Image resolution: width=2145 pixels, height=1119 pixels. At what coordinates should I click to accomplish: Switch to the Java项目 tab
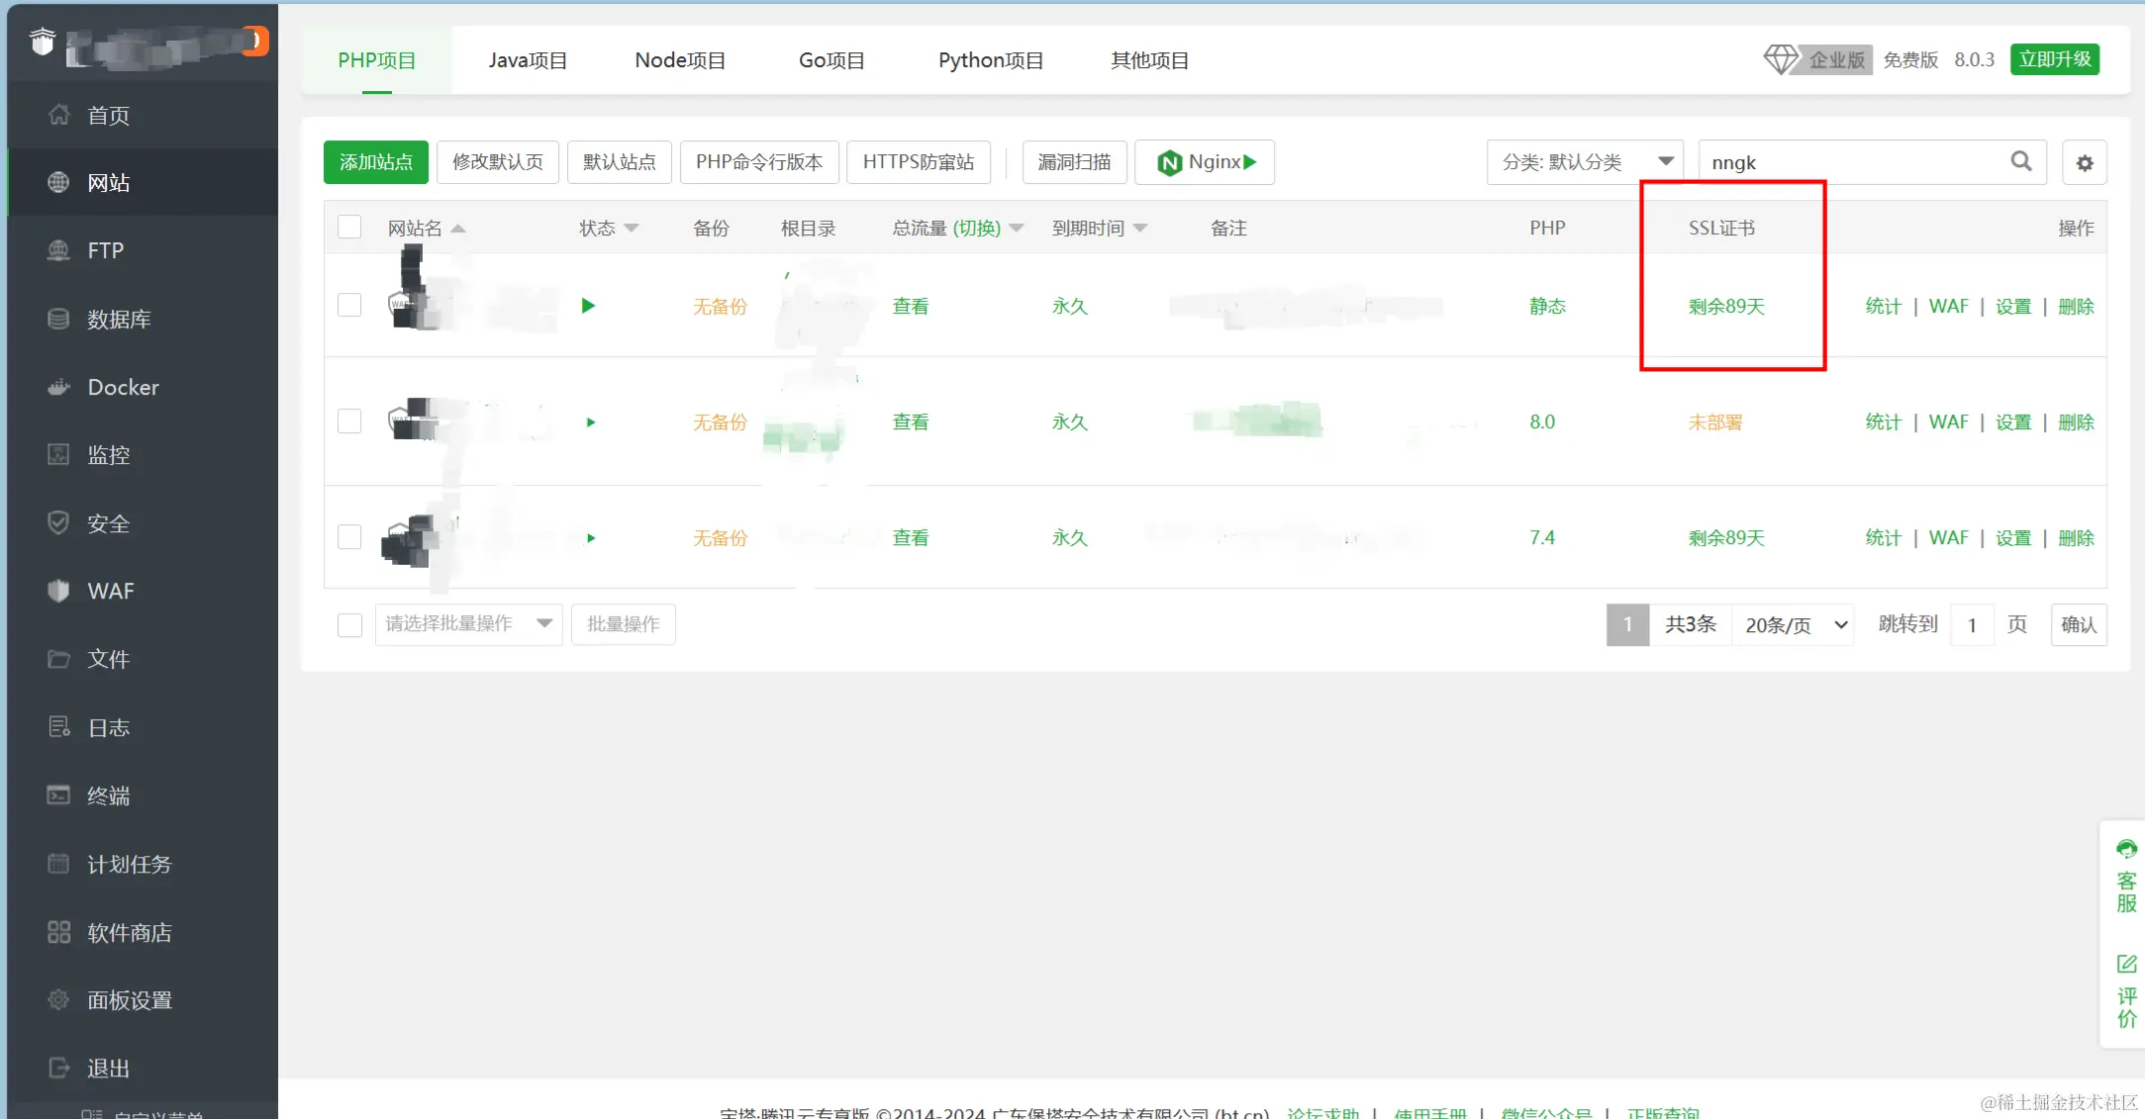click(x=528, y=60)
